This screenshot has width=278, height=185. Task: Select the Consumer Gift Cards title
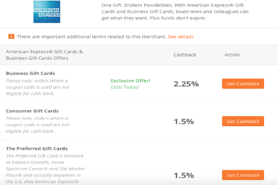click(32, 111)
